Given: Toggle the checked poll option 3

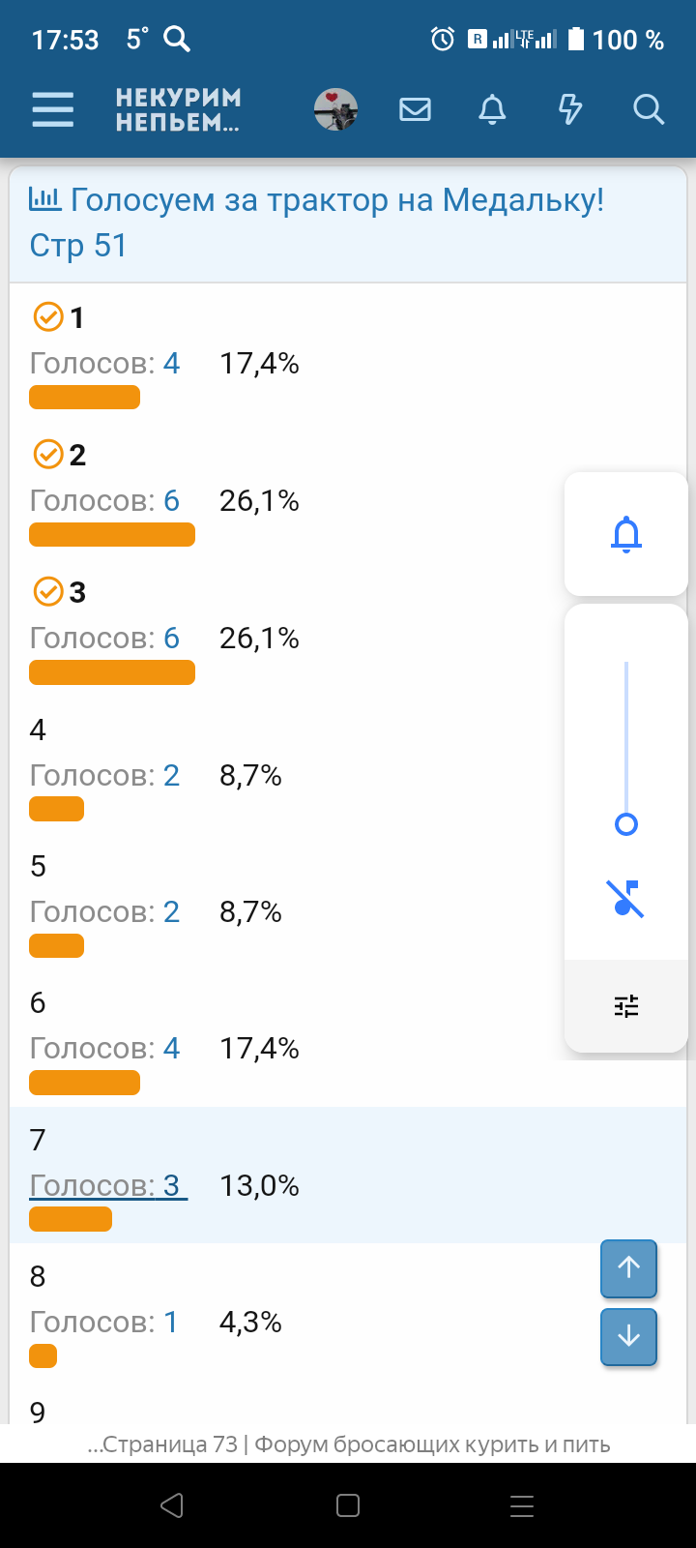Looking at the screenshot, I should coord(48,591).
